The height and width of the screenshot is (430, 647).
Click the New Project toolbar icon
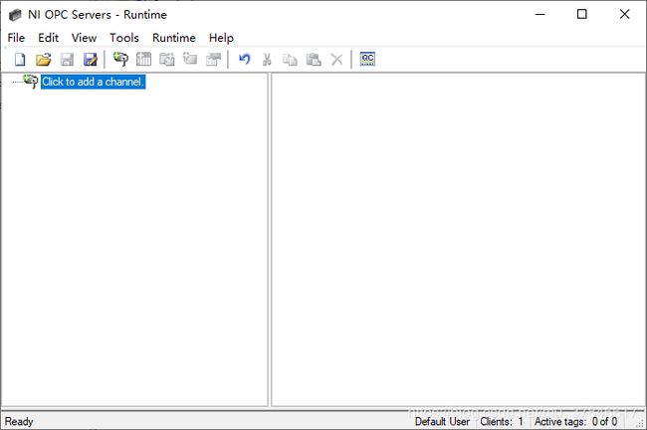click(20, 60)
